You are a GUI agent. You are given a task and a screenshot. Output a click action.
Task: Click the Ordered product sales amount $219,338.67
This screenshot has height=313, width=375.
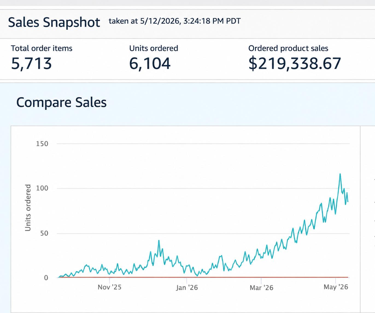295,64
